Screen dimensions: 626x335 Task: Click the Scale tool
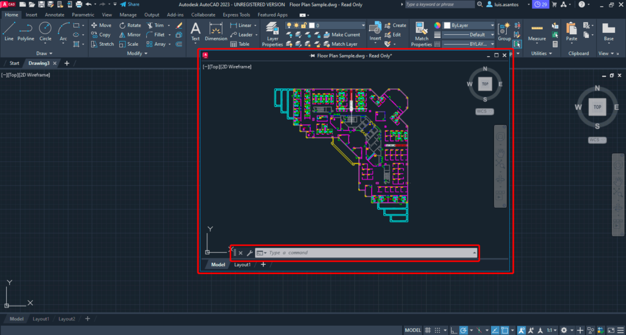click(129, 44)
